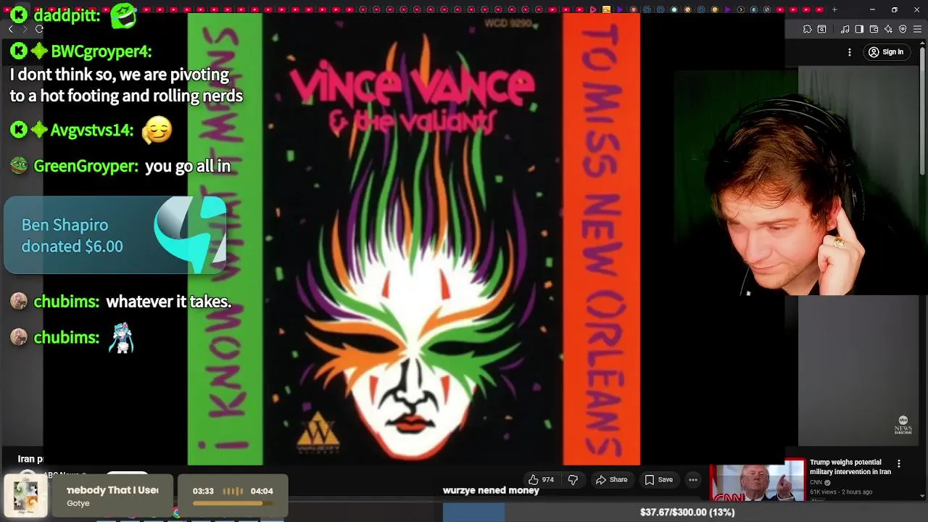Image resolution: width=928 pixels, height=522 pixels.
Task: Open the wallet icon in browser toolbar
Action: pyautogui.click(x=874, y=29)
